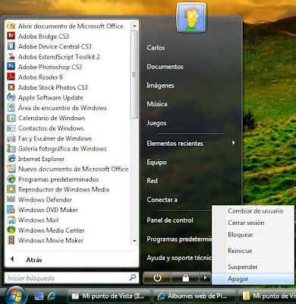Open Juegos link
Image resolution: width=296 pixels, height=304 pixels.
point(156,123)
